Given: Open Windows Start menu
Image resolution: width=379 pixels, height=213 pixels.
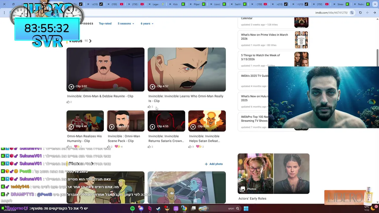Looking at the screenshot, I should (x=246, y=209).
